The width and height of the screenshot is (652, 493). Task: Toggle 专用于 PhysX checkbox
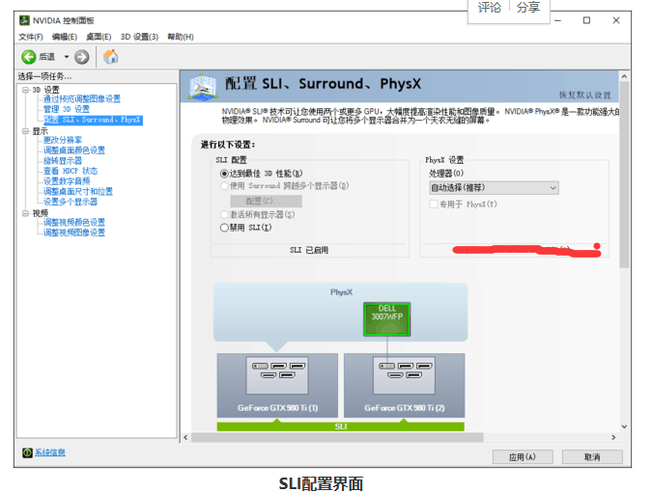click(x=434, y=205)
